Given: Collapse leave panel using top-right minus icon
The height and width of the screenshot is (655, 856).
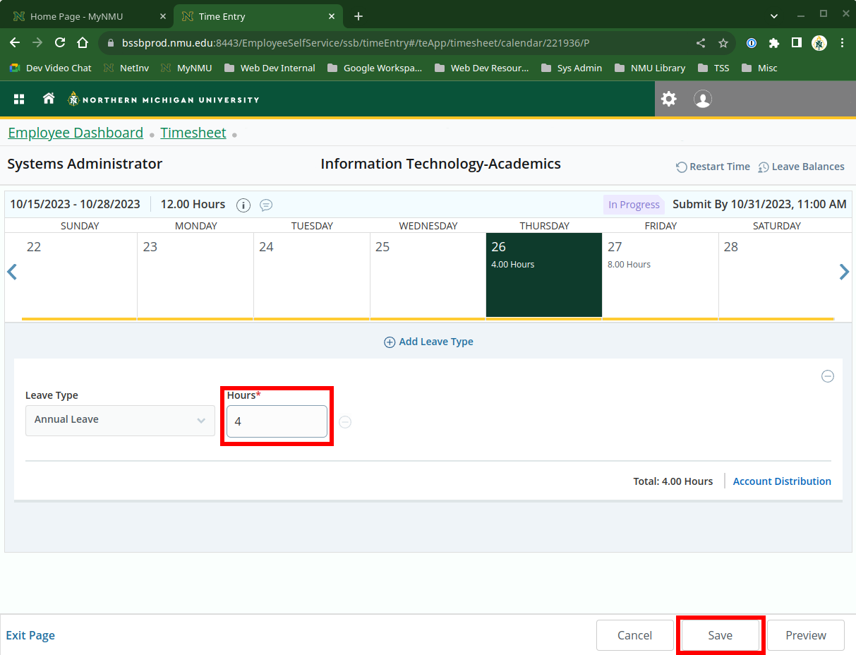Looking at the screenshot, I should [828, 377].
